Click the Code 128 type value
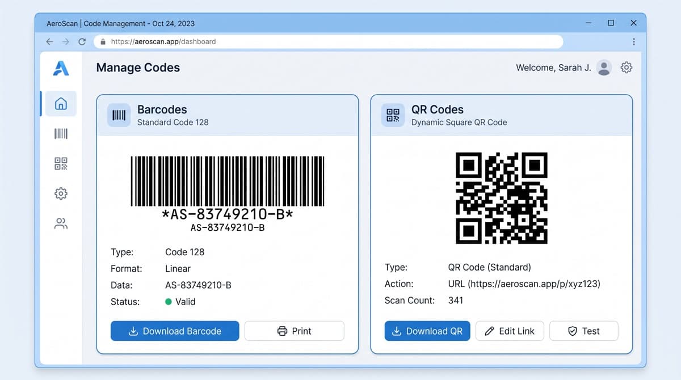 184,252
